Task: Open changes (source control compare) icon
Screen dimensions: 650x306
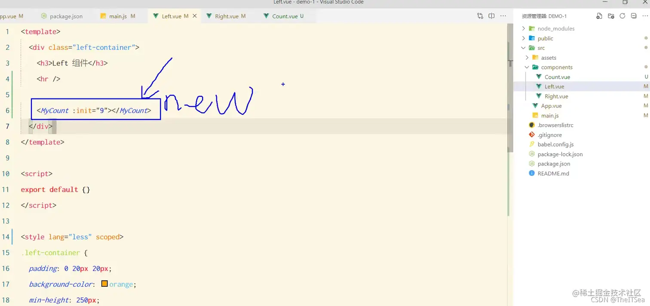Action: point(480,16)
